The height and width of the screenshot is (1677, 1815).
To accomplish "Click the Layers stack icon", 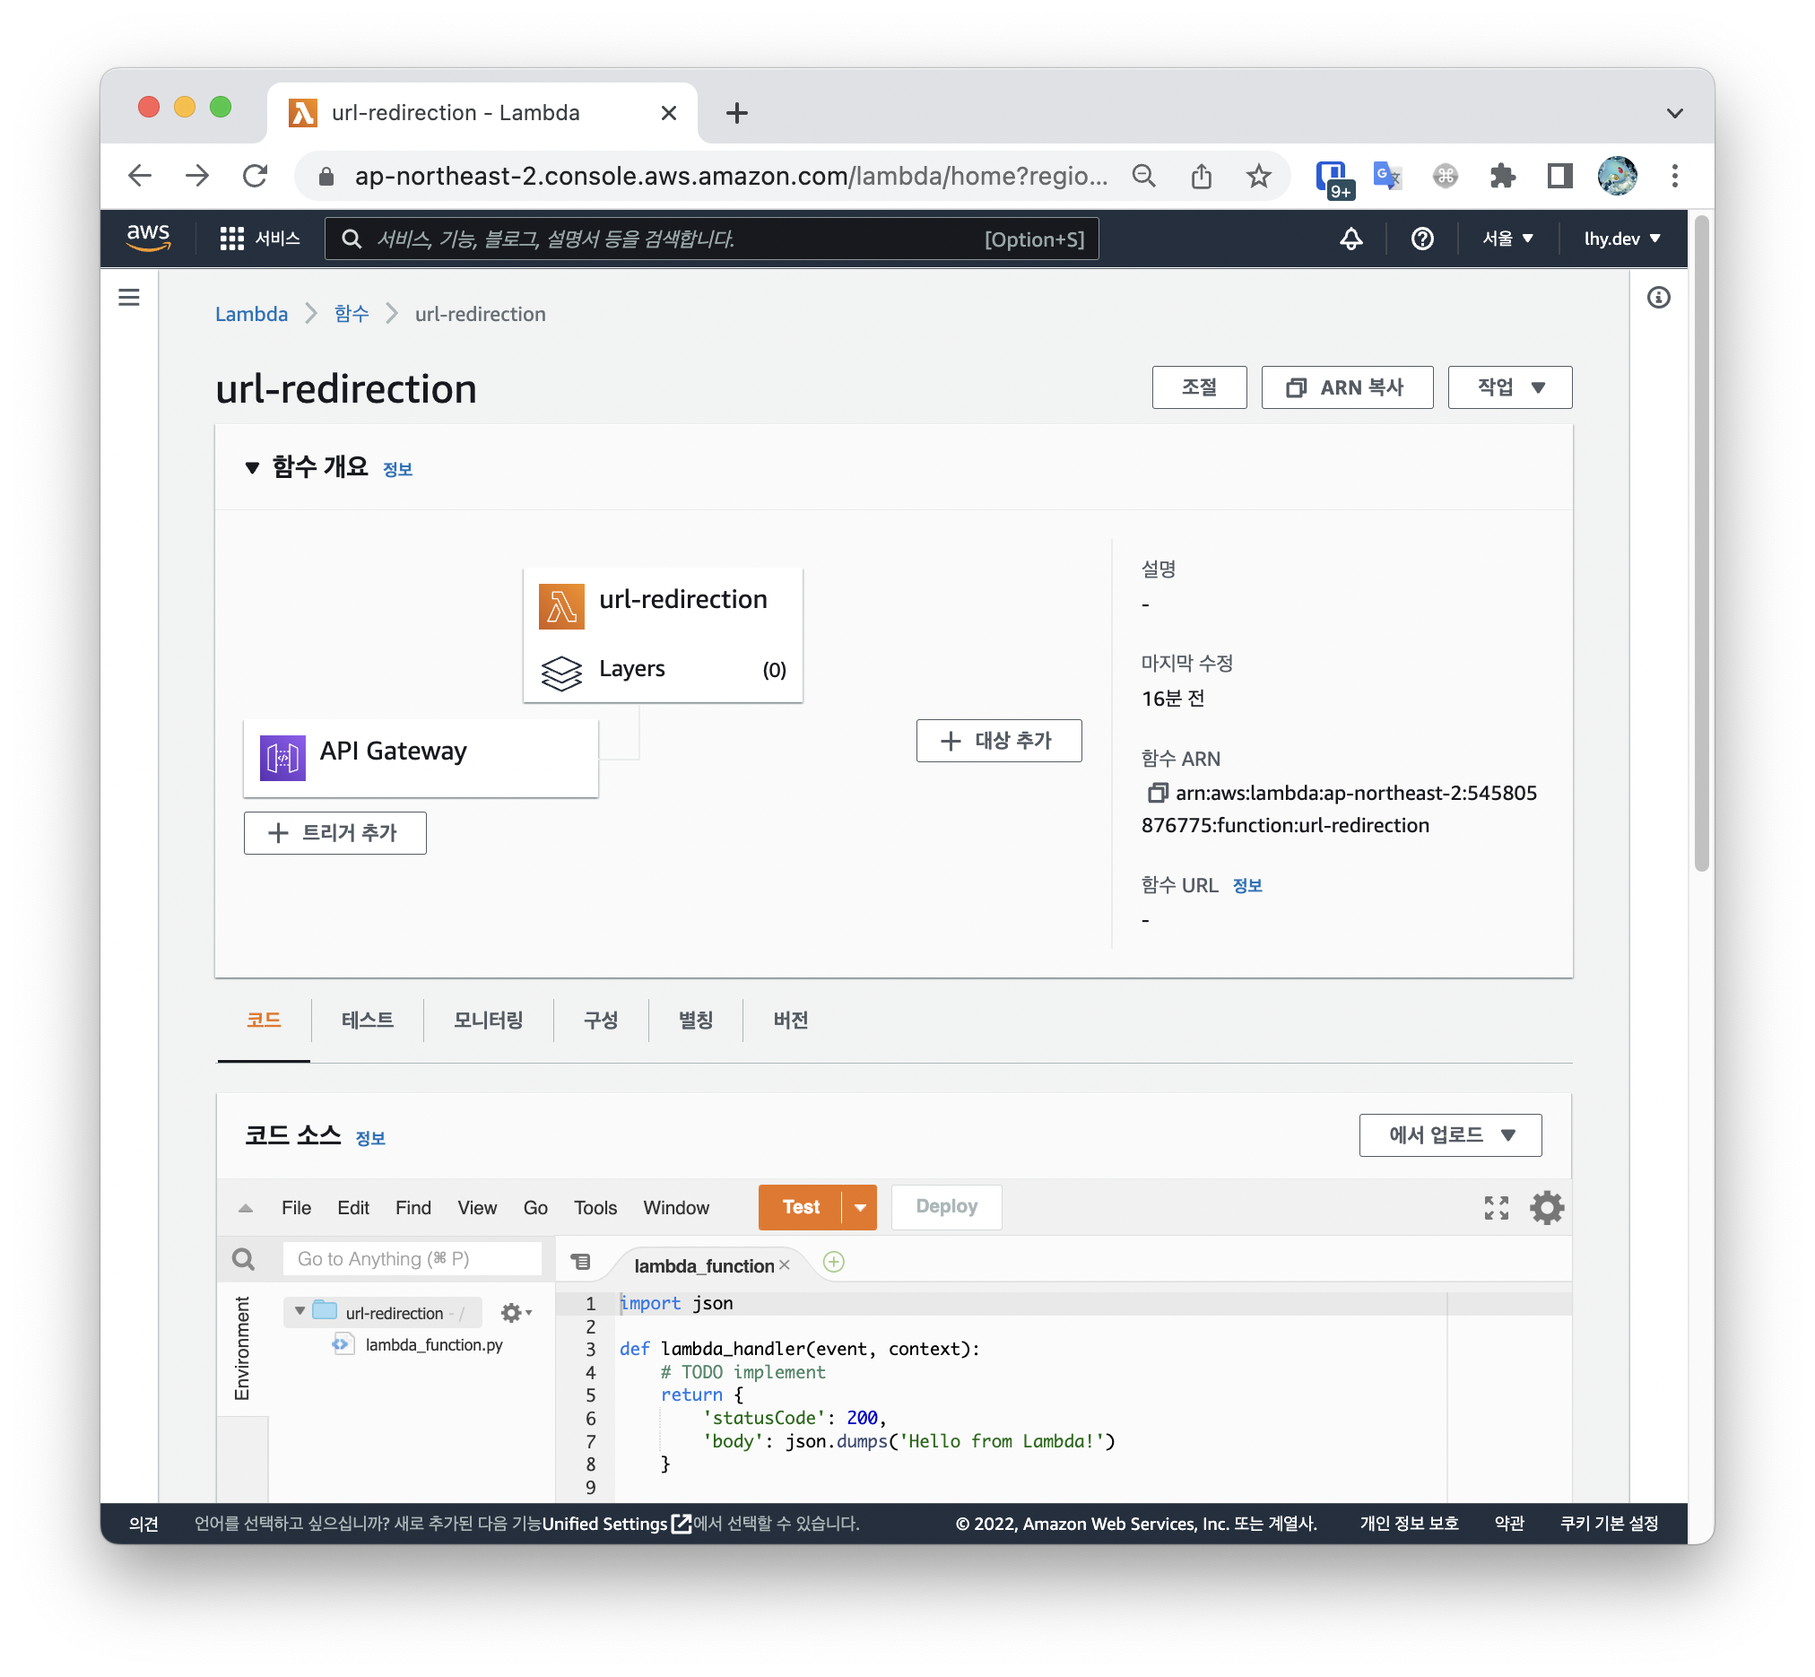I will point(560,672).
